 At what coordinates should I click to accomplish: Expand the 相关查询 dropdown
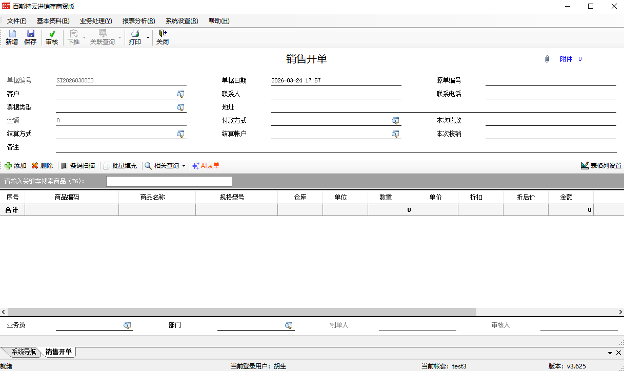click(x=184, y=166)
